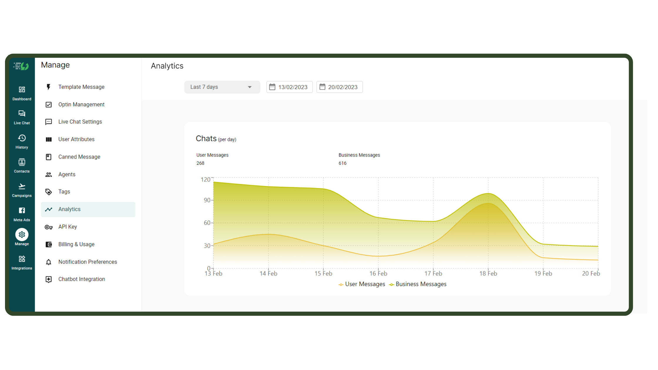Click the app logo at top left
The width and height of the screenshot is (658, 370).
(x=21, y=66)
